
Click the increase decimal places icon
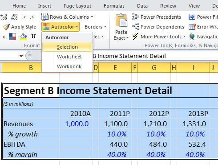coord(4,17)
